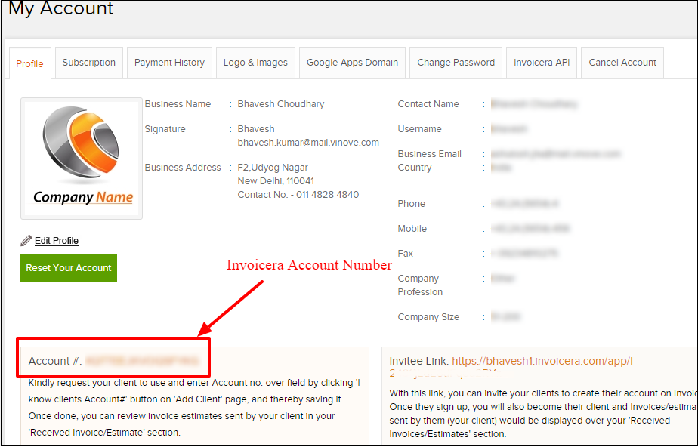This screenshot has height=447, width=698.
Task: Open the Profile tab
Action: point(29,63)
